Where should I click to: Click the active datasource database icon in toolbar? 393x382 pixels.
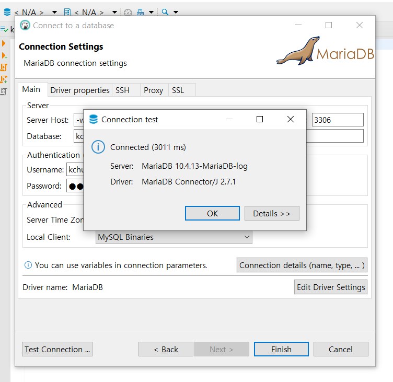pyautogui.click(x=7, y=12)
